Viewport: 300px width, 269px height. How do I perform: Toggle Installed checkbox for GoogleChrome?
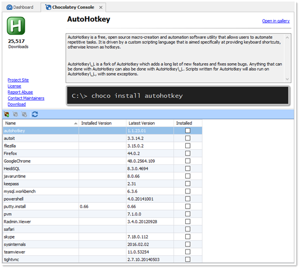(188, 161)
